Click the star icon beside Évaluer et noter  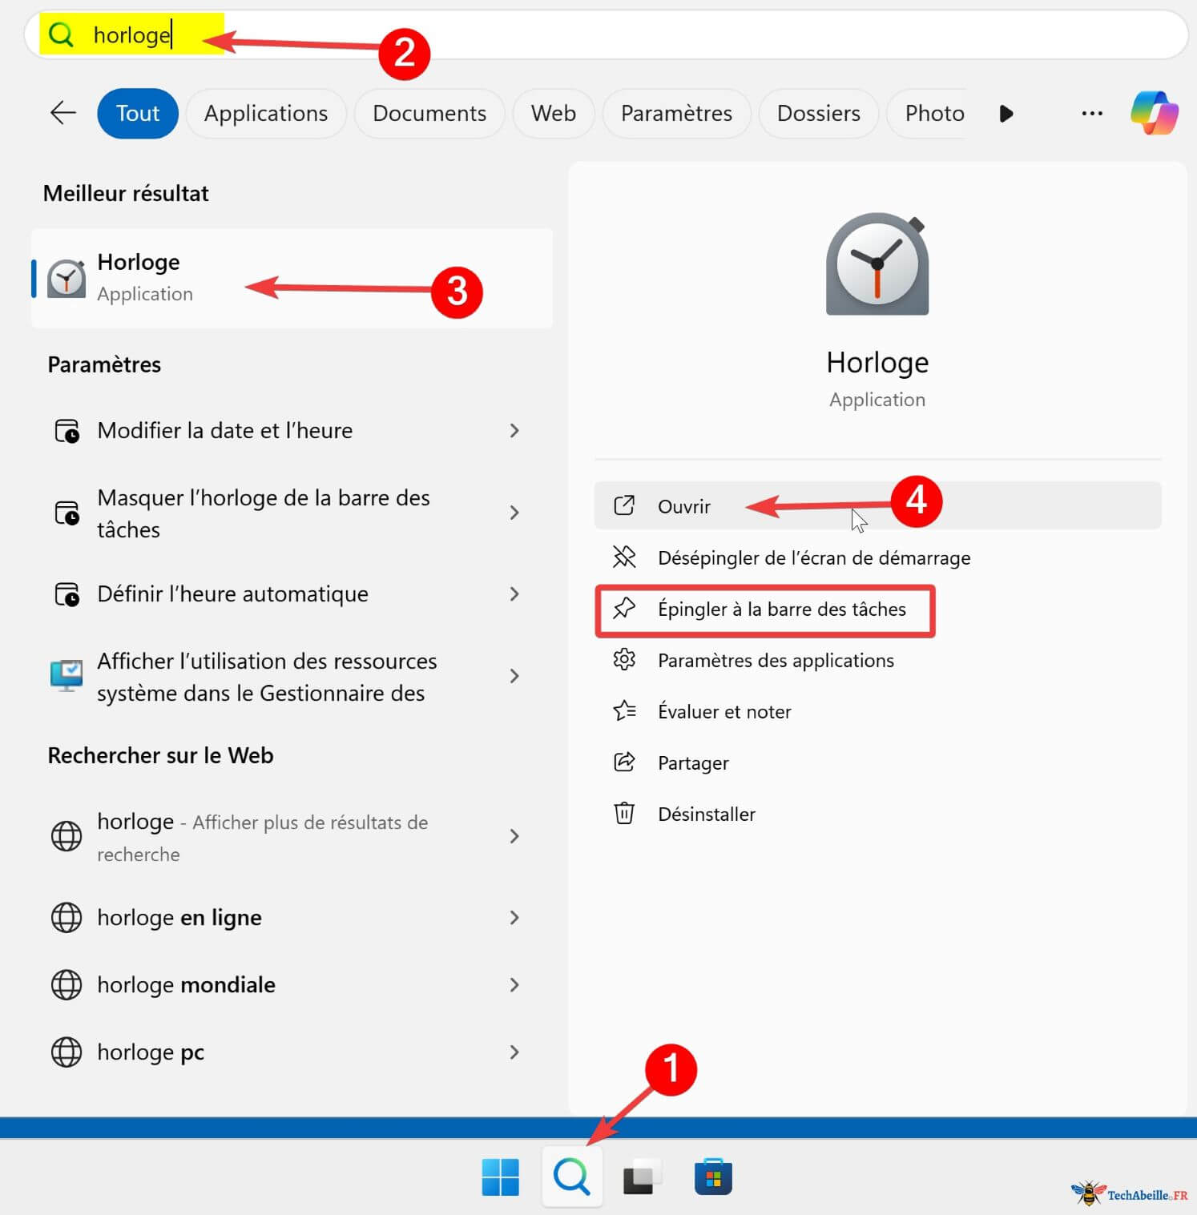coord(624,711)
